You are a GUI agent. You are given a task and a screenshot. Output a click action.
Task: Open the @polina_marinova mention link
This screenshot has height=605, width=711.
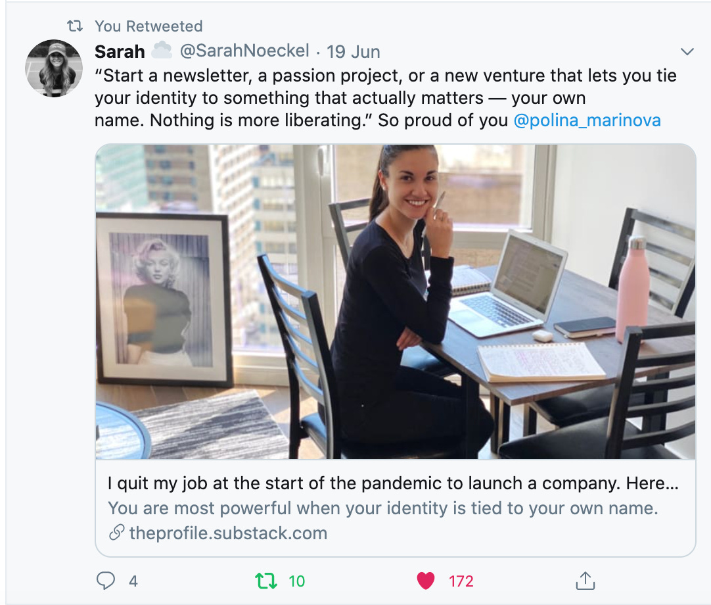(586, 120)
